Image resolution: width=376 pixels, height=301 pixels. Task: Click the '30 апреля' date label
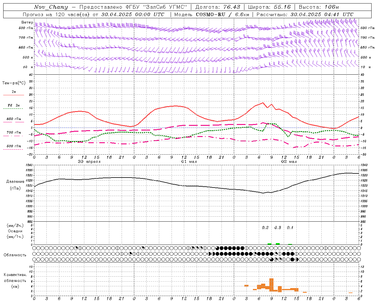coord(89,161)
